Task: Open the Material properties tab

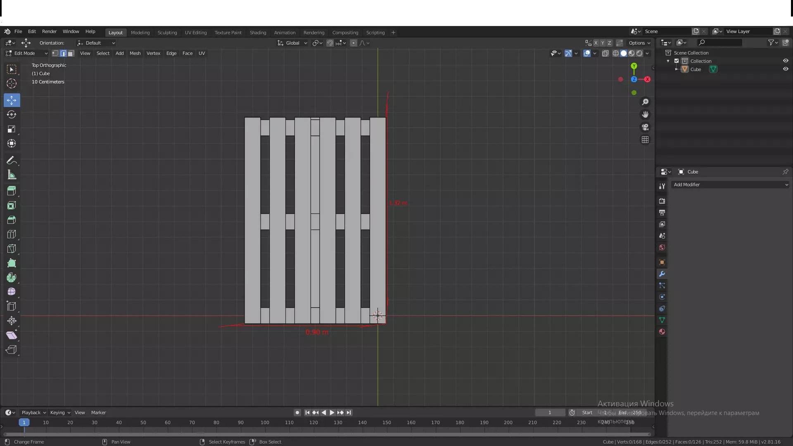Action: pyautogui.click(x=662, y=332)
